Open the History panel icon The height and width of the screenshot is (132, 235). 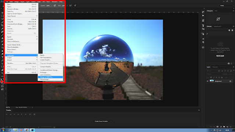coord(203,12)
